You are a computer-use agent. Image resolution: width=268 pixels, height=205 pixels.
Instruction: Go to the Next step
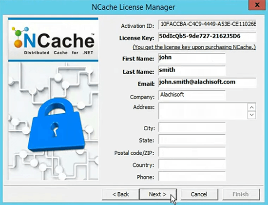(158, 194)
